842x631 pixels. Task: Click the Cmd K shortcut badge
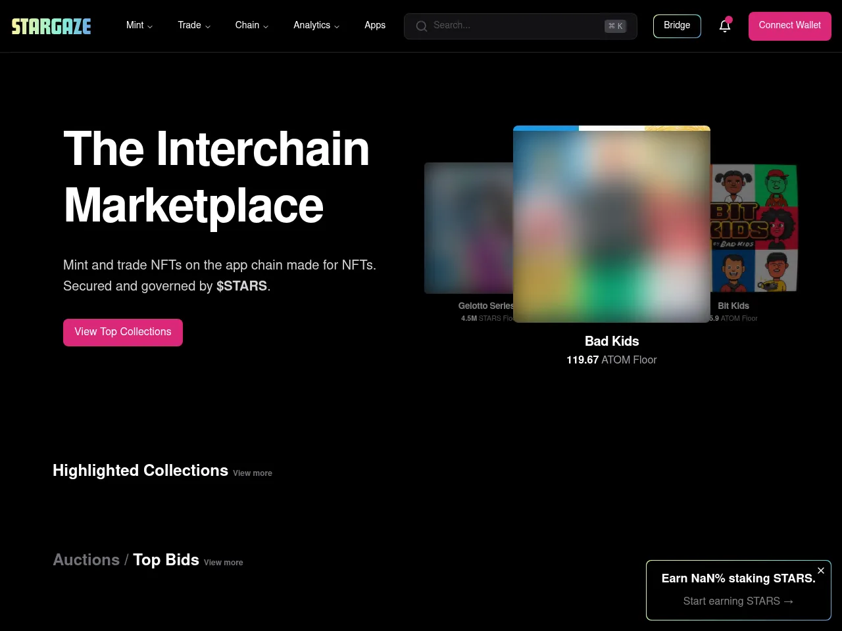coord(615,26)
